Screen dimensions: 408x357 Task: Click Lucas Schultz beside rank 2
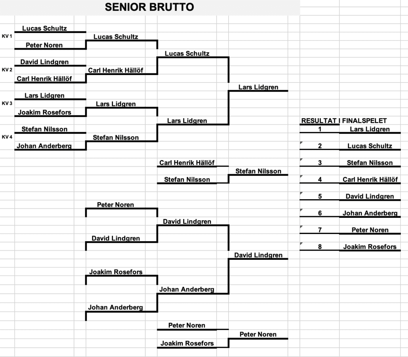tap(370, 146)
